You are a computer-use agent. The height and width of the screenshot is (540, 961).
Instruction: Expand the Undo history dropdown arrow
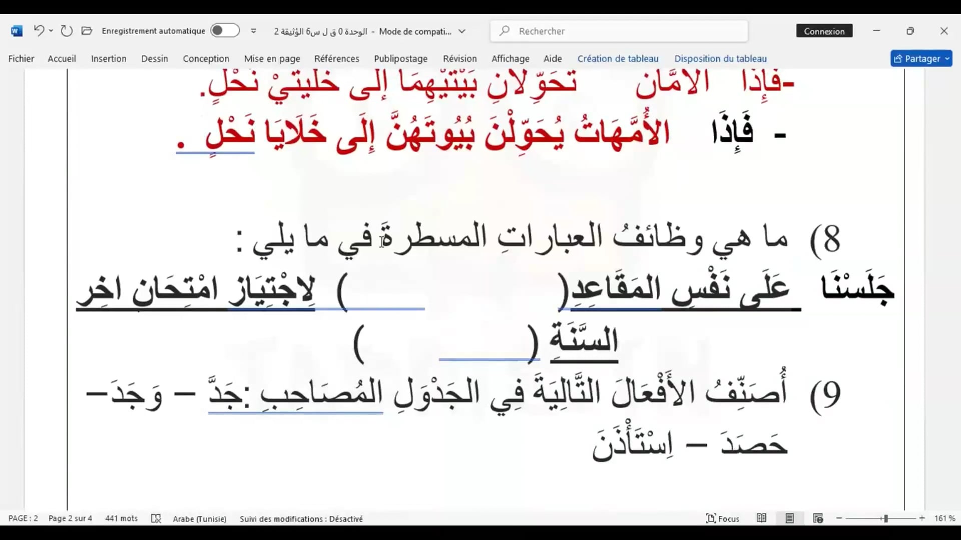coord(51,31)
